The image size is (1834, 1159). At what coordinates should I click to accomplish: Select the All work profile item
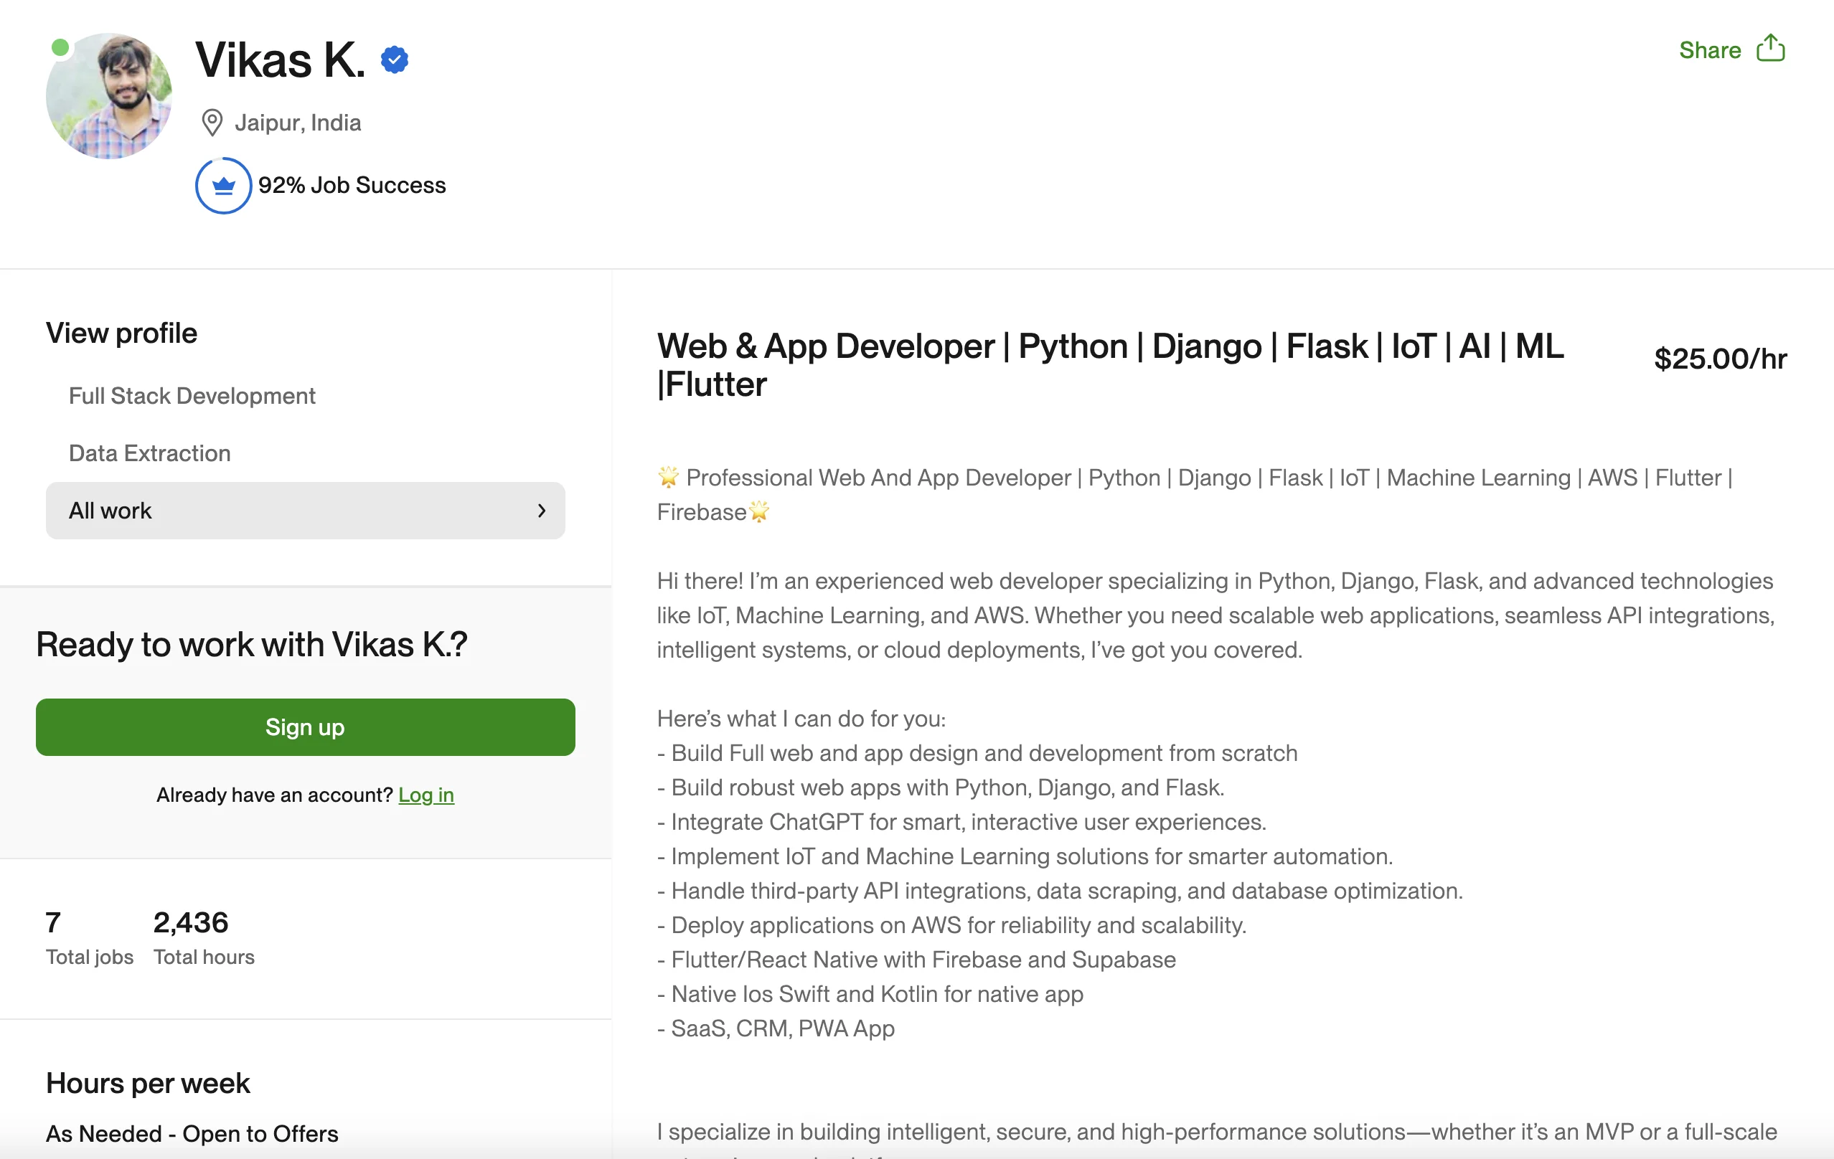click(110, 511)
